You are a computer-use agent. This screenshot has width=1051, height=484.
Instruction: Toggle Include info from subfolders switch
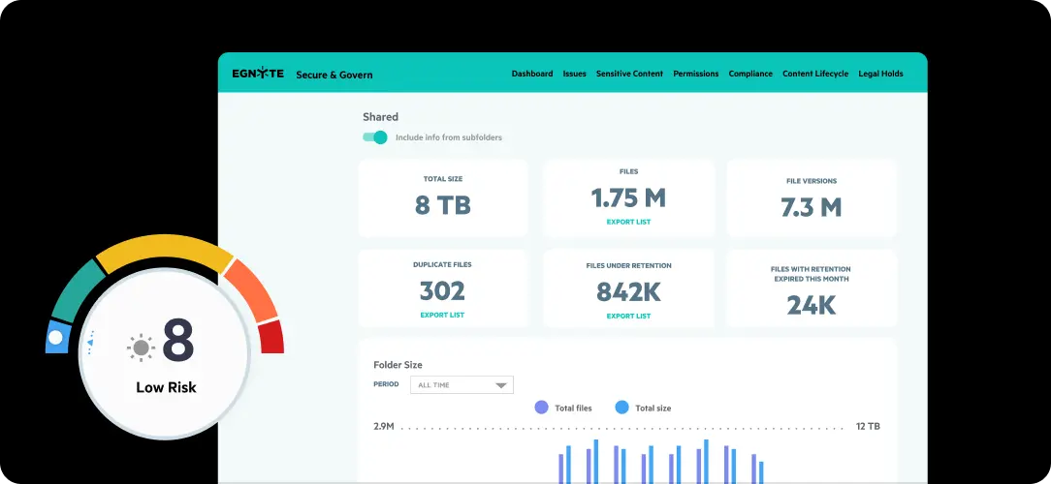pos(375,137)
